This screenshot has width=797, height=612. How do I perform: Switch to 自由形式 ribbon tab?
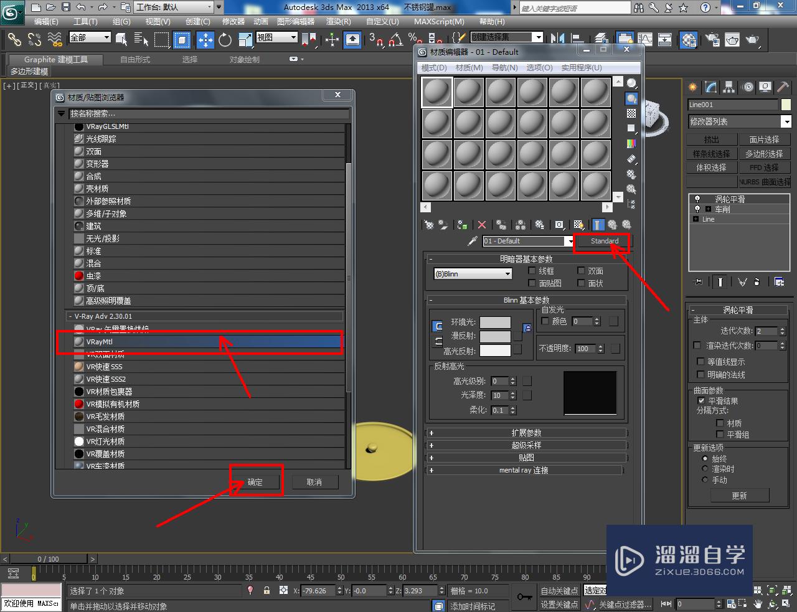(x=135, y=60)
